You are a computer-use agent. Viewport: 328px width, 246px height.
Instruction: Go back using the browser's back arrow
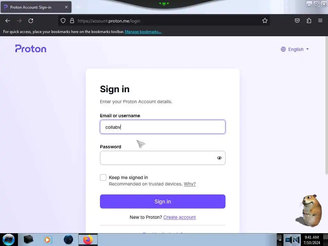pyautogui.click(x=8, y=21)
